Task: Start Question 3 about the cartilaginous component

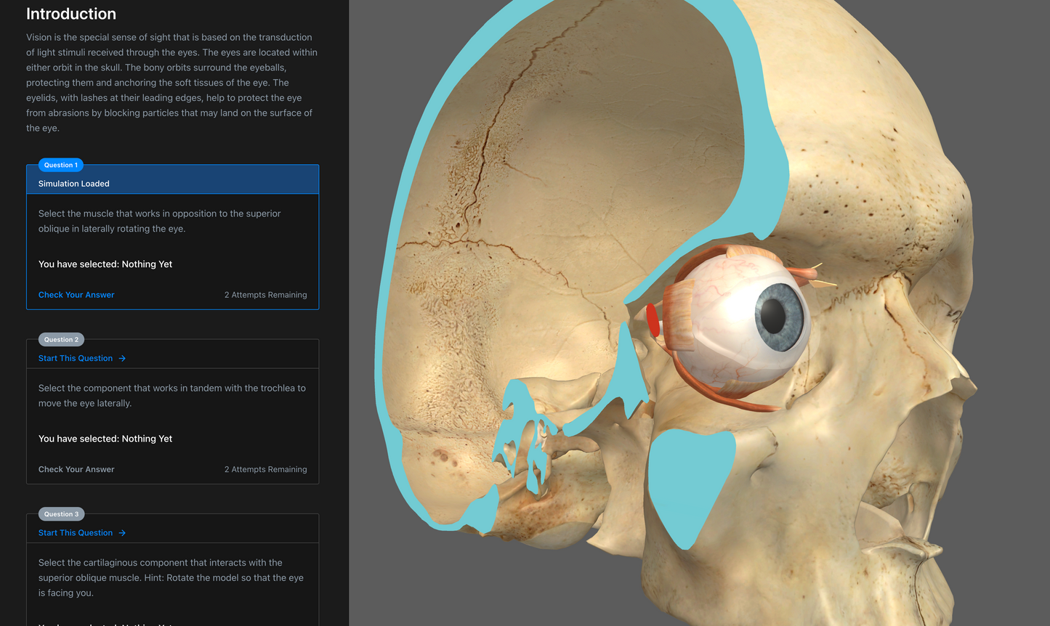Action: (76, 532)
